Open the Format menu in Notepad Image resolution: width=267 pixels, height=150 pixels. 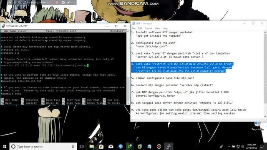coord(149,28)
